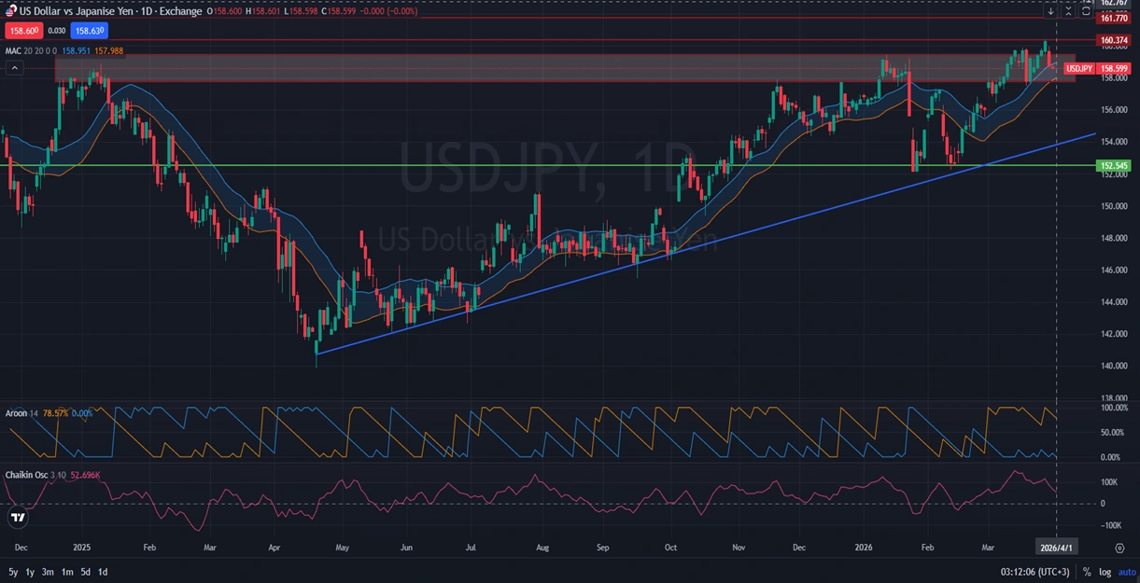Click the double-chevron resize icon near price scale
The width and height of the screenshot is (1140, 583).
click(x=1068, y=10)
